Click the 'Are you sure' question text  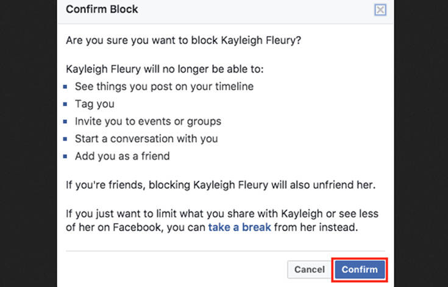coord(183,40)
